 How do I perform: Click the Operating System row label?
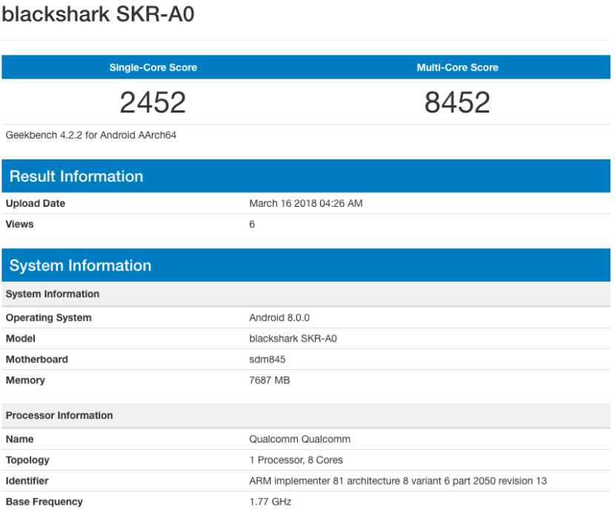point(49,317)
